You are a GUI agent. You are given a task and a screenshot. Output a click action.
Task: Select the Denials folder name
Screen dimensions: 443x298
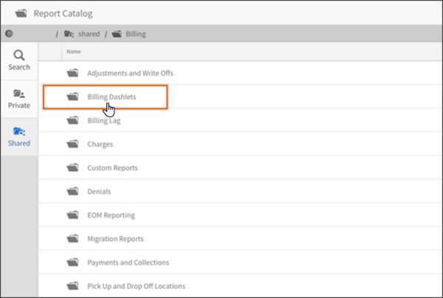(x=99, y=191)
